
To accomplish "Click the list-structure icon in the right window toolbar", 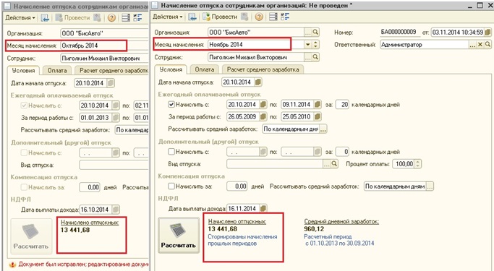I will [273, 17].
